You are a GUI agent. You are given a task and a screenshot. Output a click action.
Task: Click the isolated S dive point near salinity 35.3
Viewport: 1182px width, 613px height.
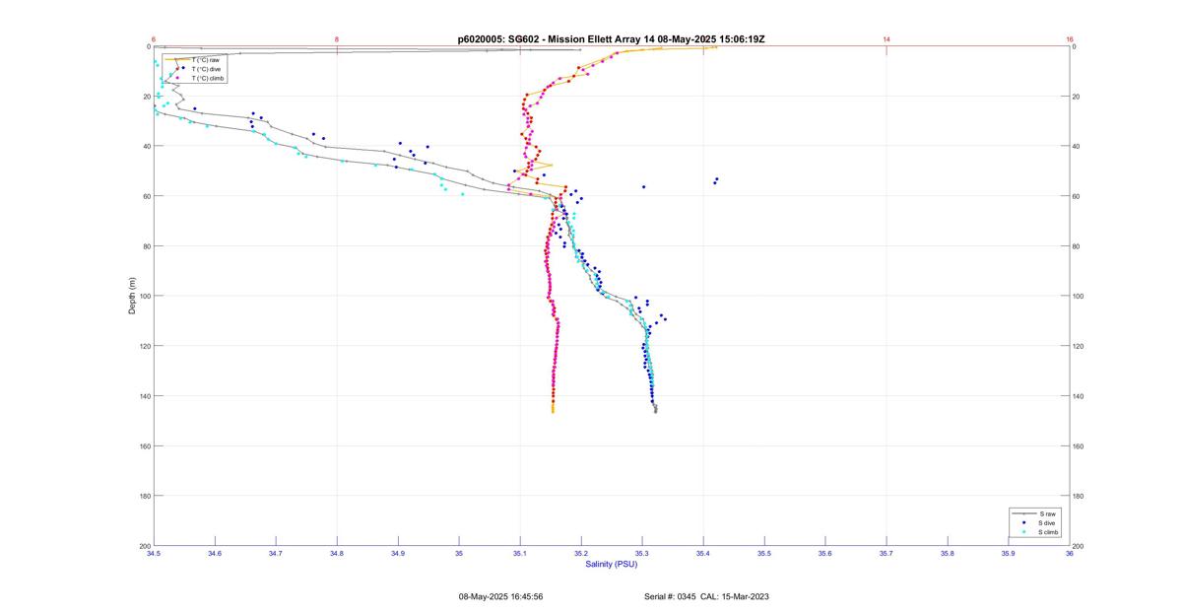(x=643, y=186)
